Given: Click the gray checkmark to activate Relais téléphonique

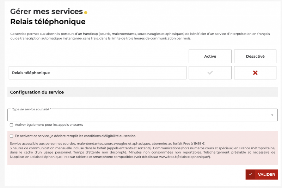Looking at the screenshot, I should point(210,73).
